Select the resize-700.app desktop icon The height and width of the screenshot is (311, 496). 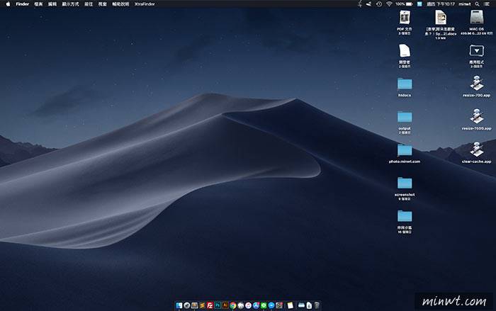click(476, 84)
